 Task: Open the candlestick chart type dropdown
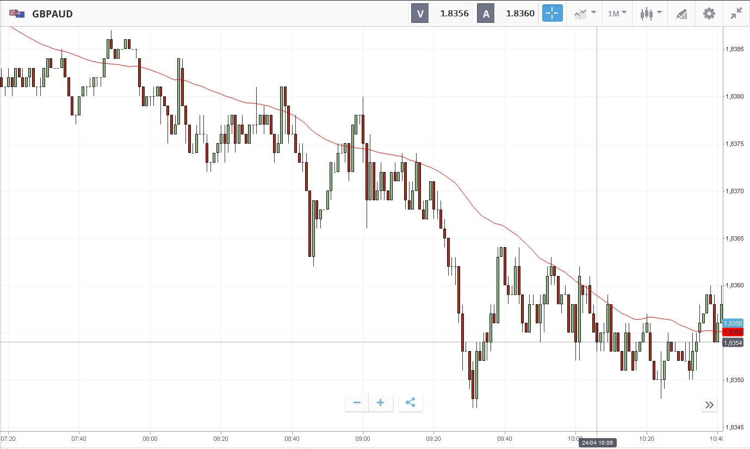point(650,14)
